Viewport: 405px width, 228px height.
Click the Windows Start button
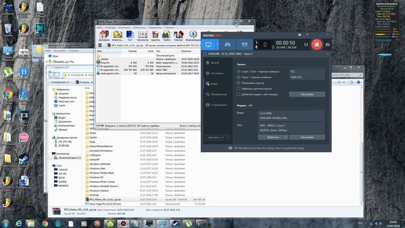(6, 224)
